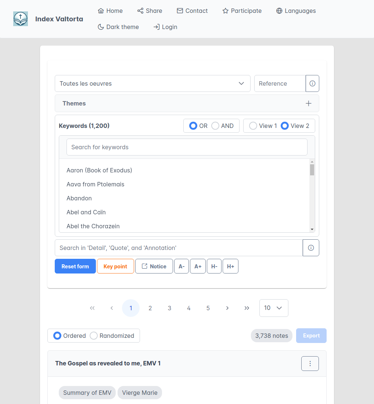The height and width of the screenshot is (404, 374).
Task: Decrease text size with A- button
Action: 181,267
